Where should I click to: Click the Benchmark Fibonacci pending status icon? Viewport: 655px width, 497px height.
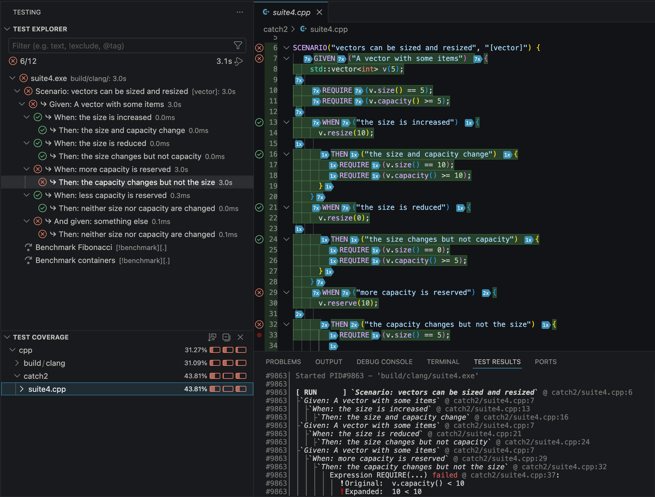coord(28,247)
